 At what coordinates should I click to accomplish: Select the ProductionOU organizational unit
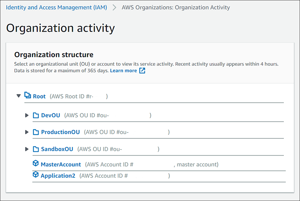point(60,132)
